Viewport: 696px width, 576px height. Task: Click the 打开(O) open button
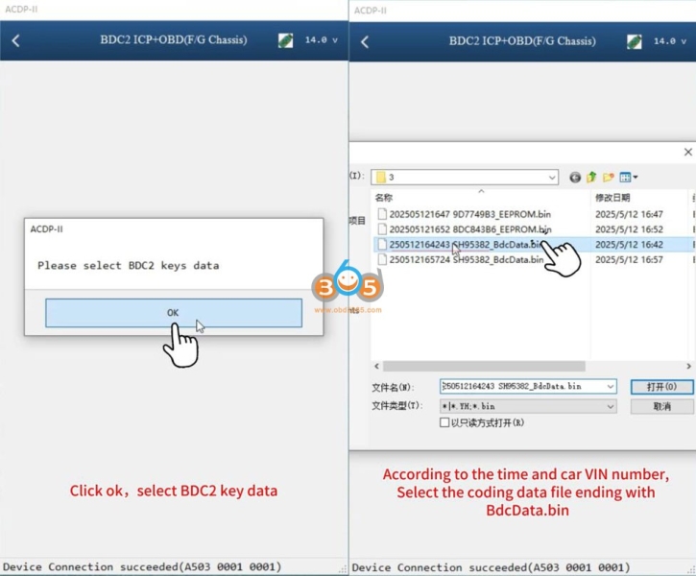coord(661,387)
